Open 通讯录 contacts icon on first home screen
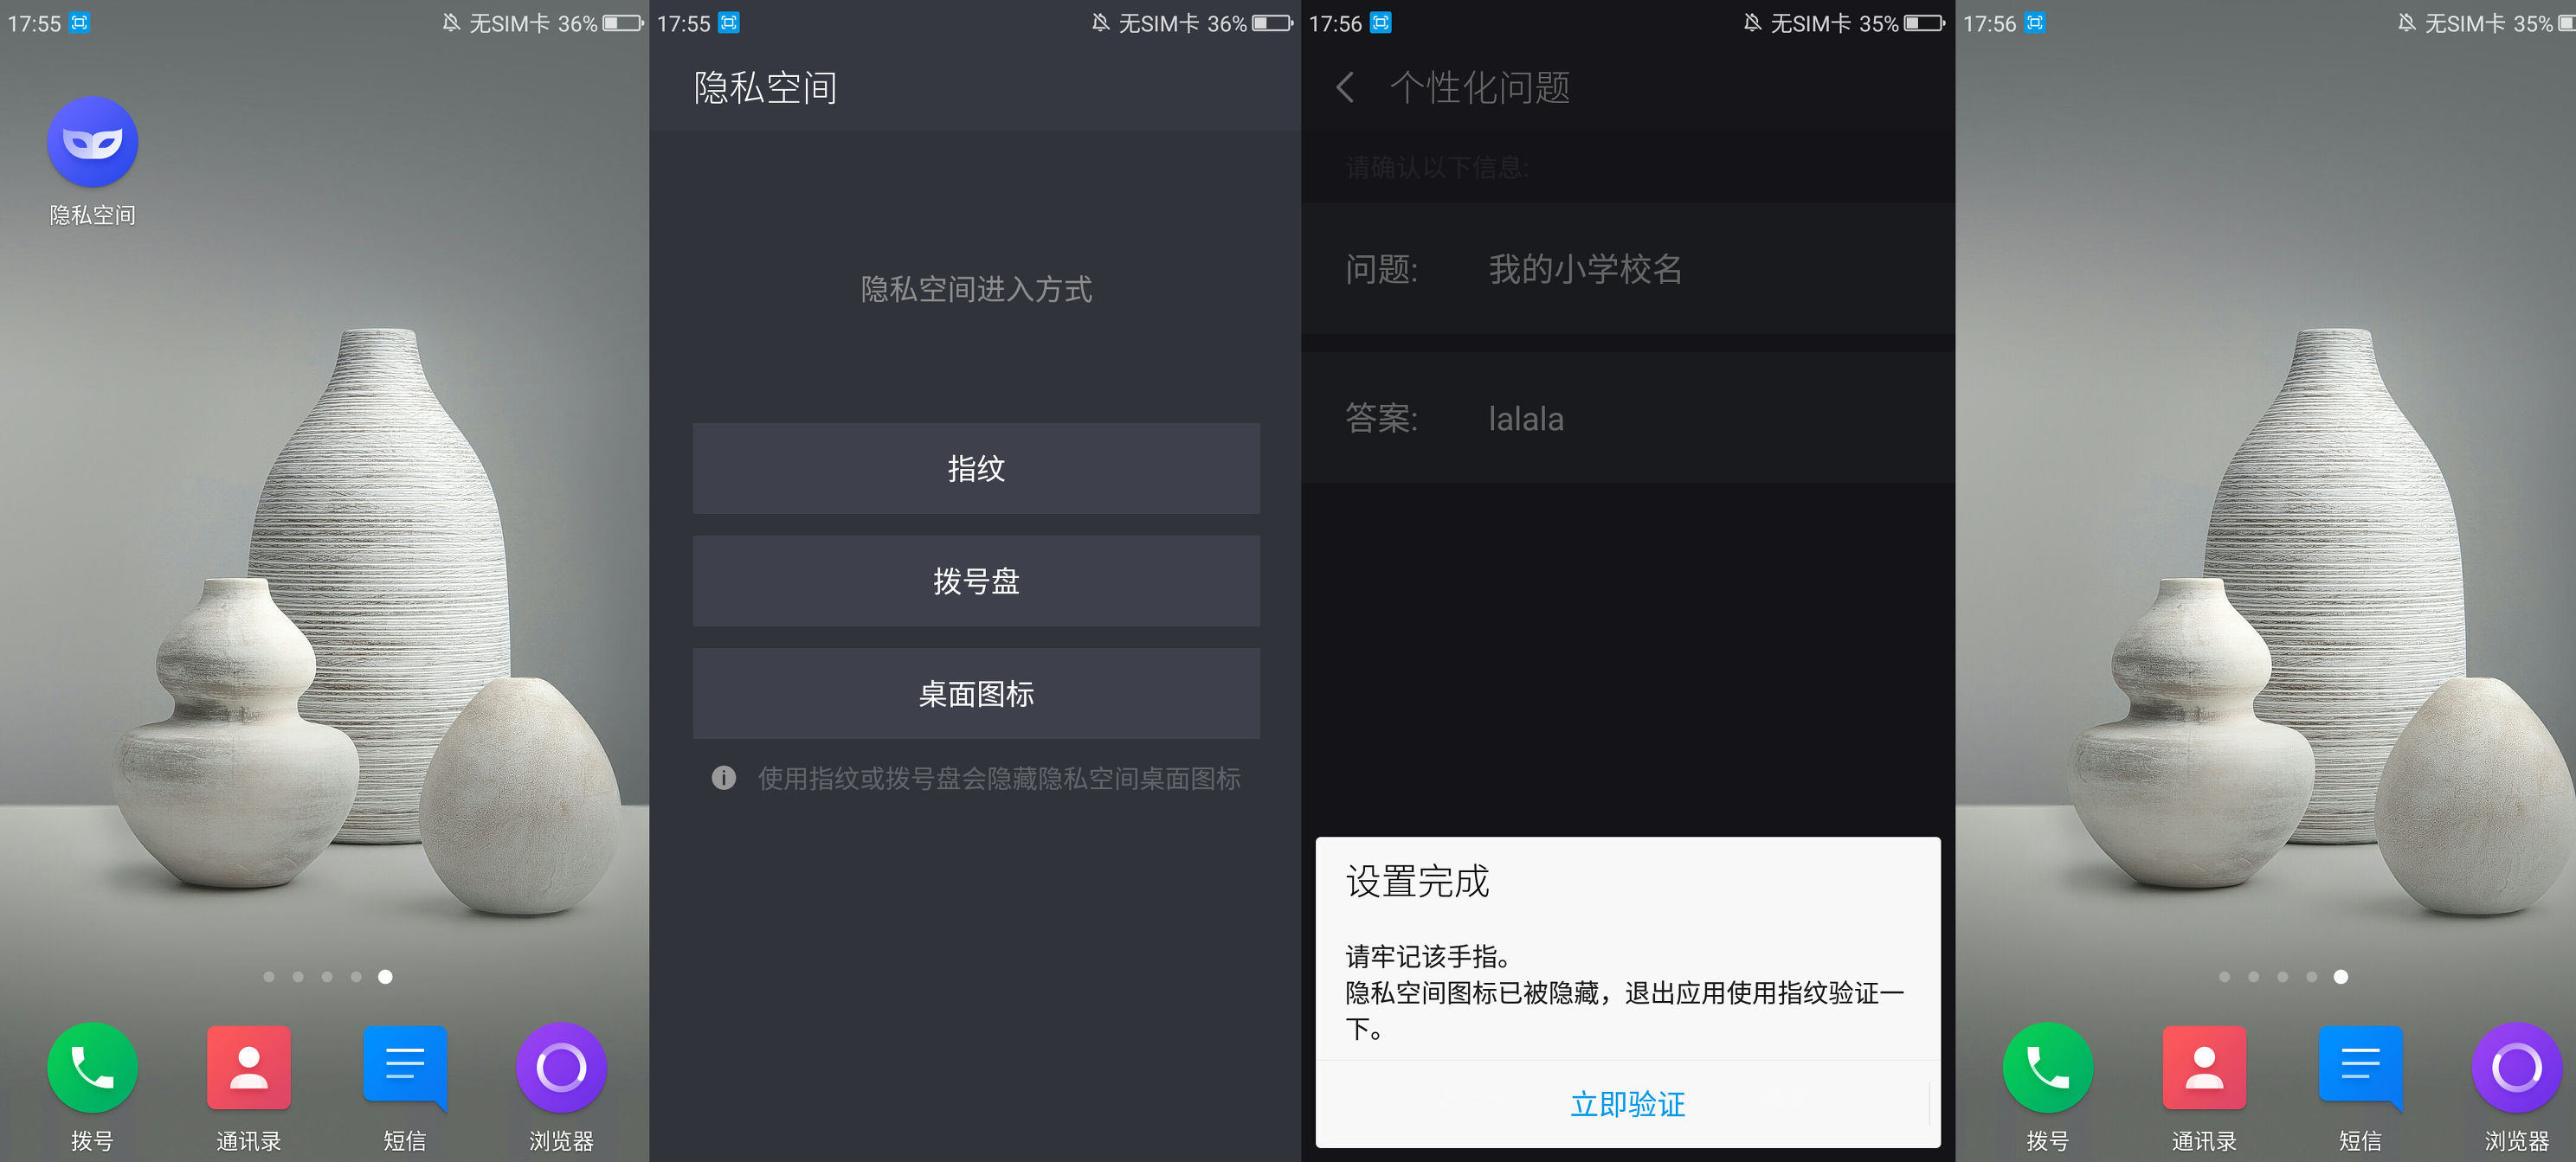Screen dimensions: 2576x1162 (249, 1067)
